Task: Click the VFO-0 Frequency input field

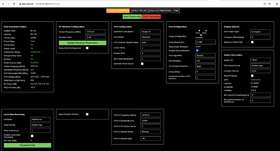Action: [x=151, y=115]
